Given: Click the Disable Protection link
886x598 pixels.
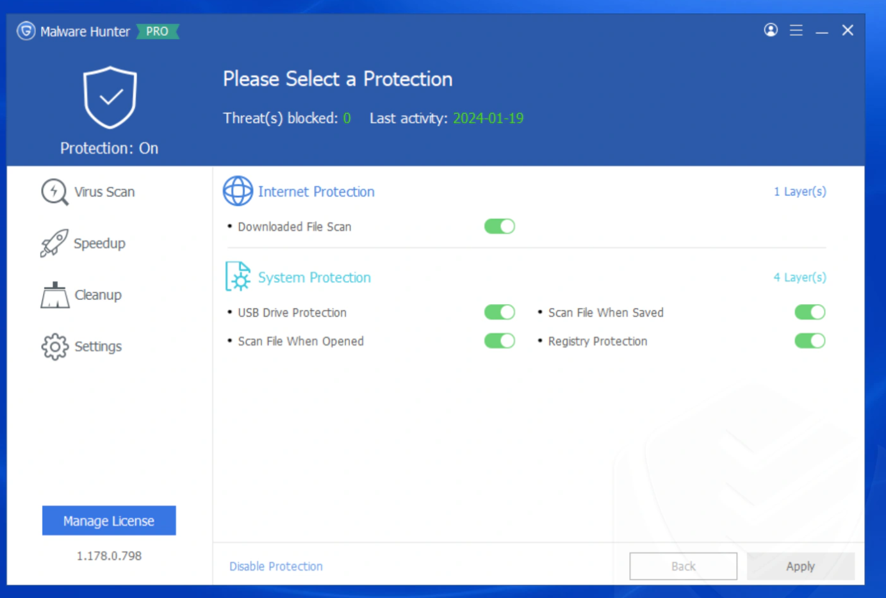Looking at the screenshot, I should [276, 566].
